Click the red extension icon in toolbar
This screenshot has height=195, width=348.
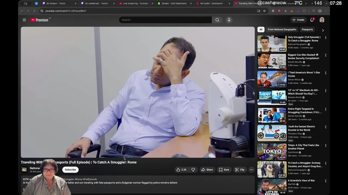click(x=279, y=11)
